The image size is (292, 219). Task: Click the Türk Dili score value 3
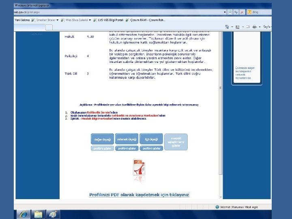[88, 73]
